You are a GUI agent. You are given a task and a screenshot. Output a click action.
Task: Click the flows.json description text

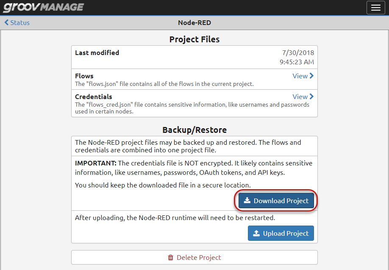coord(164,84)
